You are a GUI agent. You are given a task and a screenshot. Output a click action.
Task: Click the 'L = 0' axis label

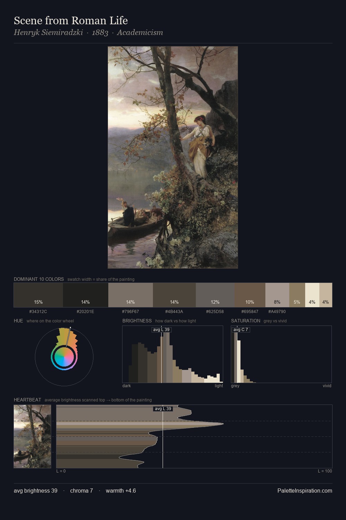61,471
